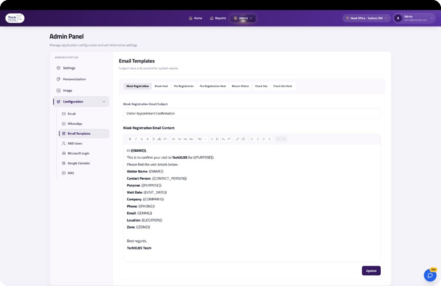Click the 'Zone: {{ZONE}}' line
This screenshot has width=441, height=286.
click(x=138, y=227)
